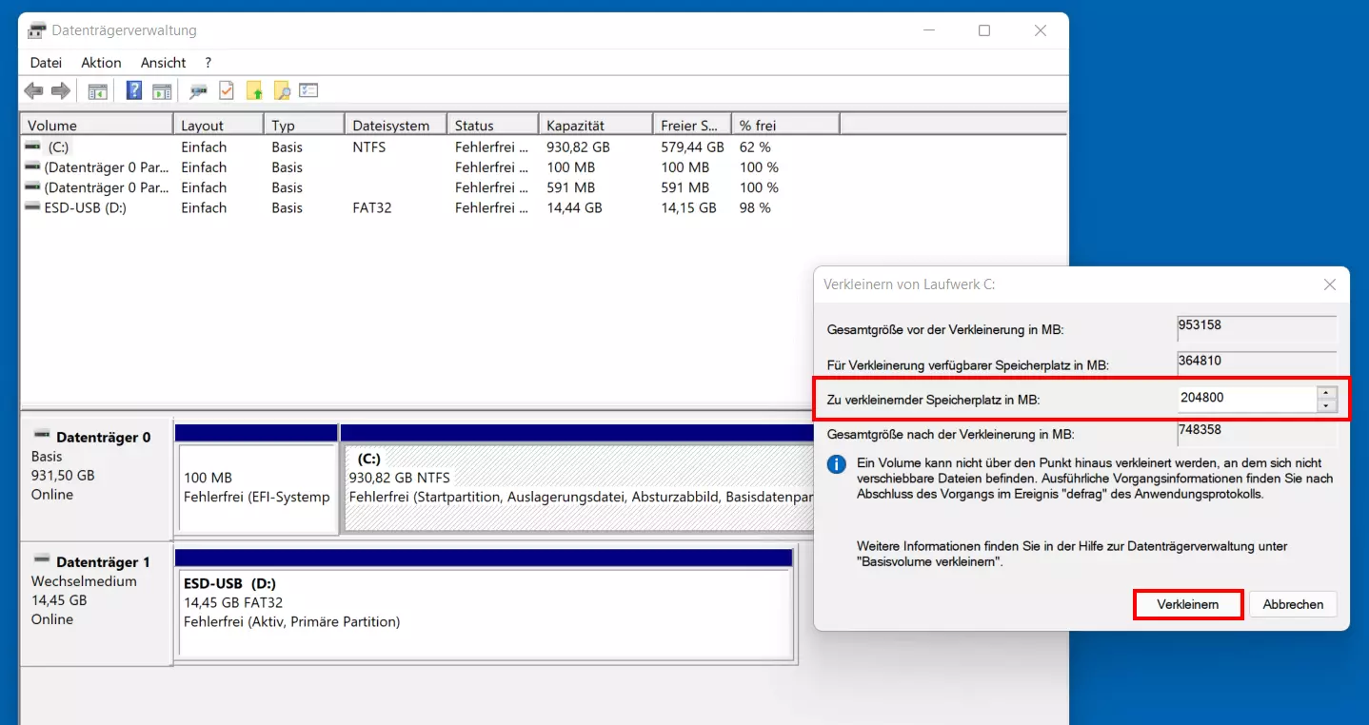1369x725 pixels.
Task: Click the shrink size input field 204800
Action: click(1245, 400)
